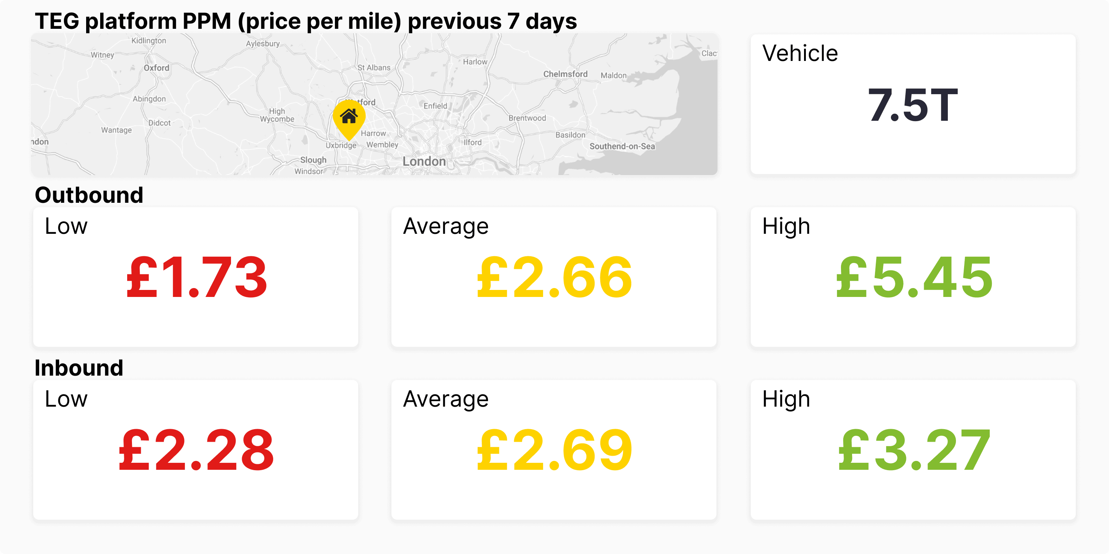Select the Vehicle 7.5T card

click(x=913, y=104)
